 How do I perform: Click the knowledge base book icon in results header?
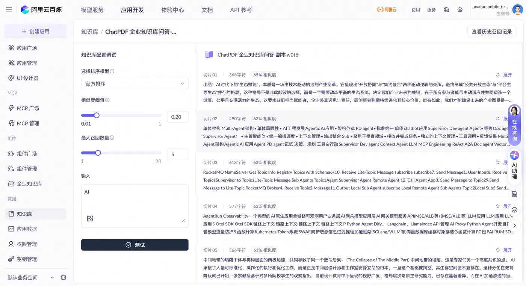(209, 55)
